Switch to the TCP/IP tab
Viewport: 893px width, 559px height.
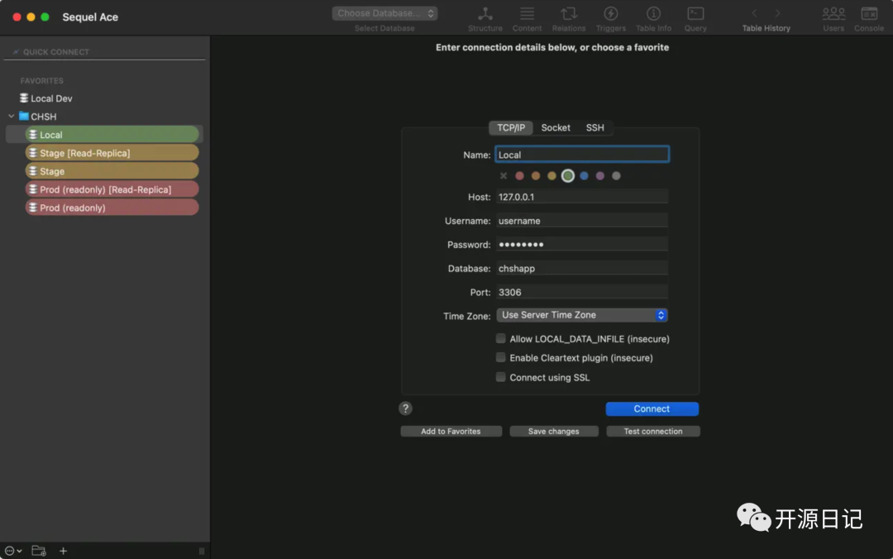(x=511, y=127)
